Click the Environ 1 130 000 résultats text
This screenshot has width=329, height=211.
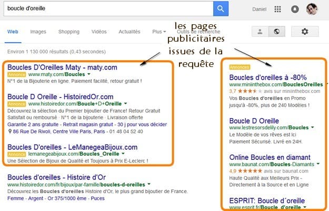click(56, 52)
